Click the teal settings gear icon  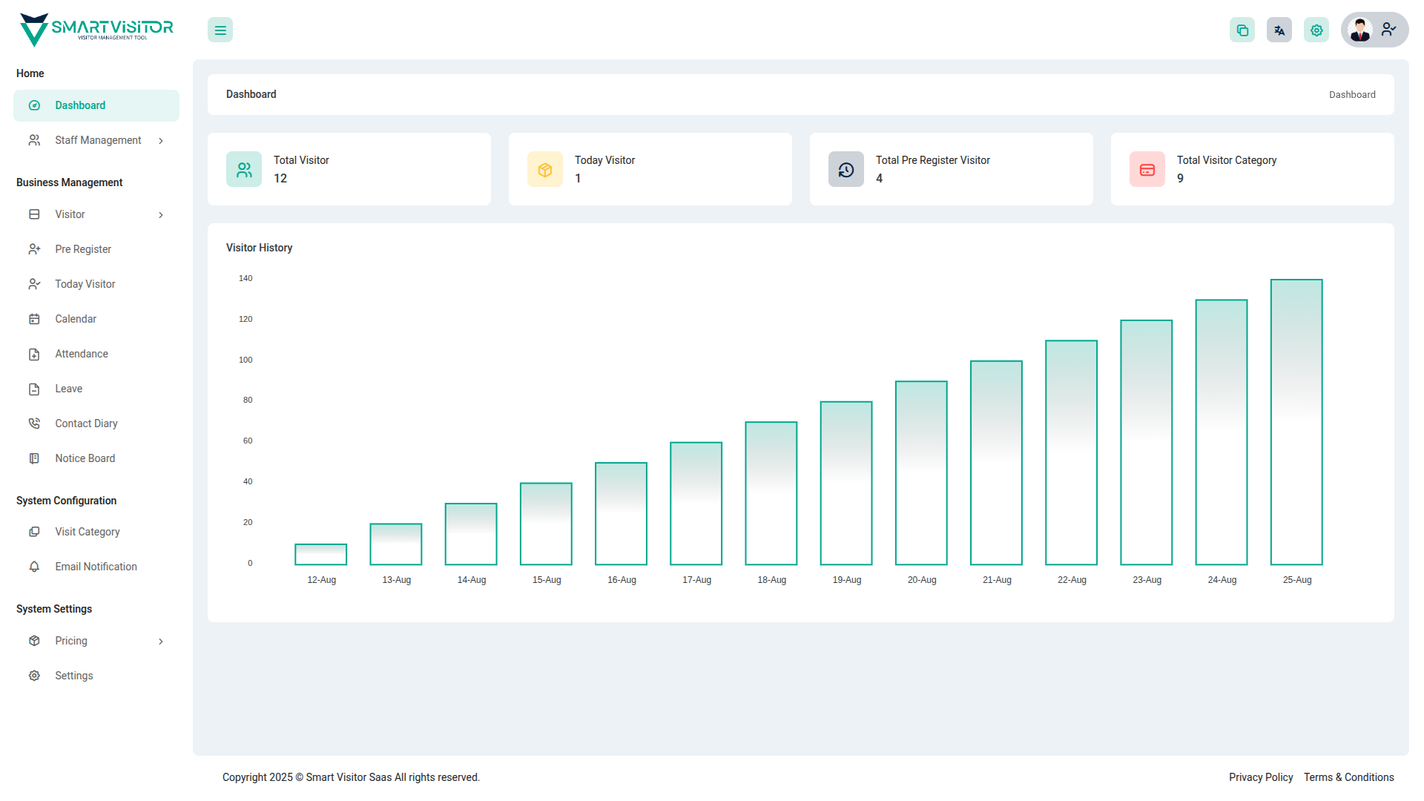point(1316,30)
